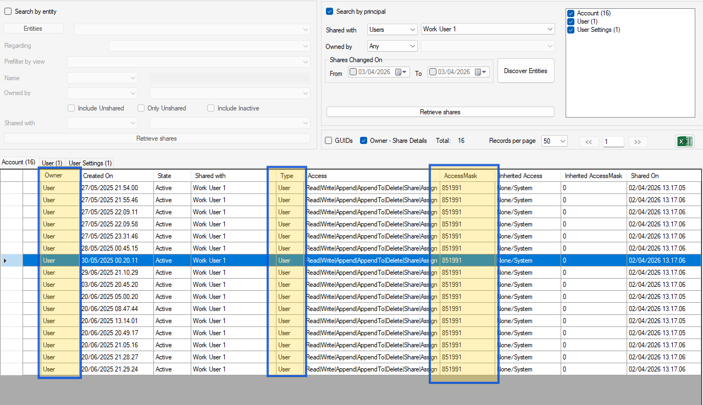The width and height of the screenshot is (703, 405).
Task: Go to the next results page
Action: coord(637,141)
